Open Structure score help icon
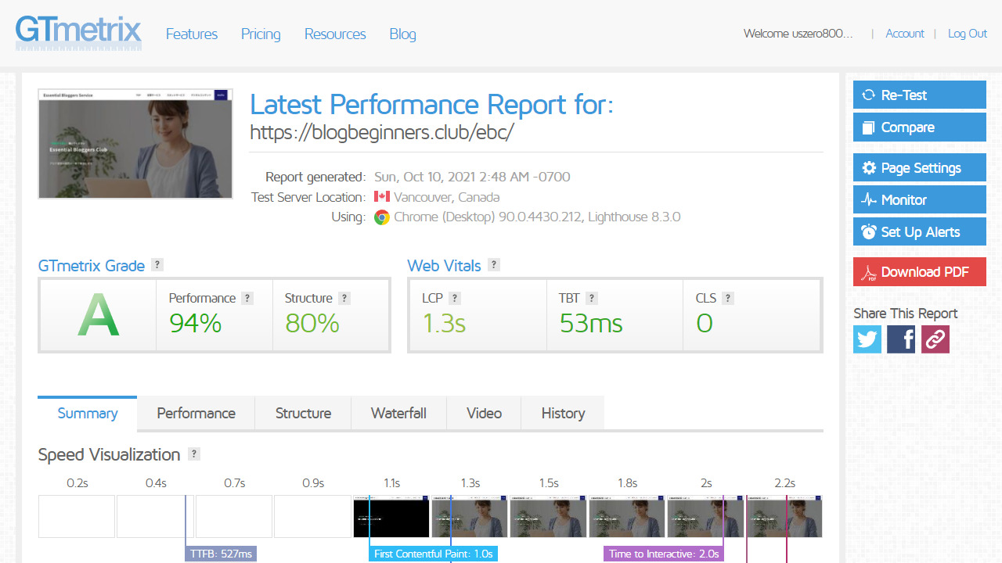 (x=344, y=298)
